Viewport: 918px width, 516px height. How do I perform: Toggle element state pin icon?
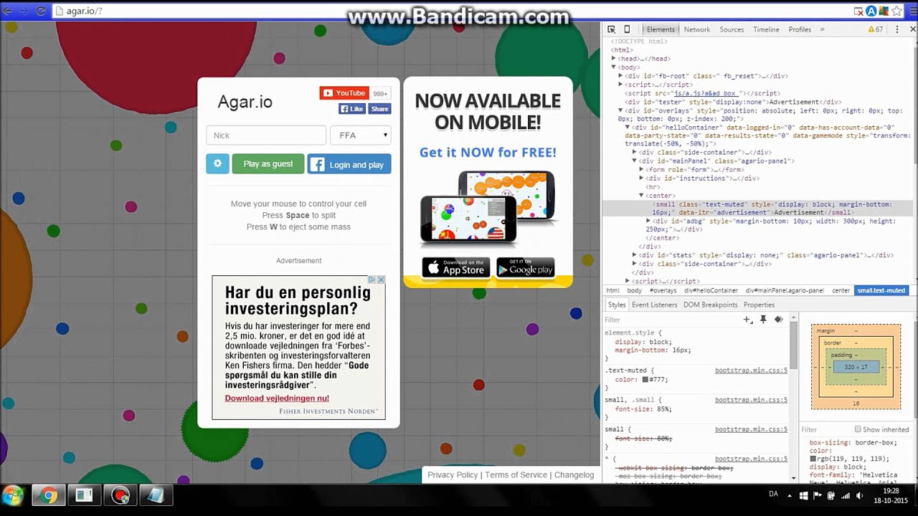tap(763, 320)
